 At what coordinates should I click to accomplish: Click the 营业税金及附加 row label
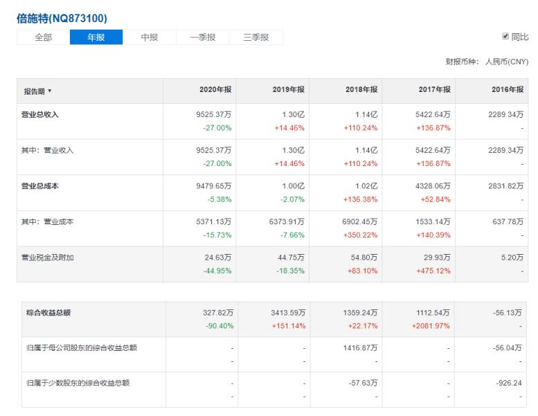[47, 257]
